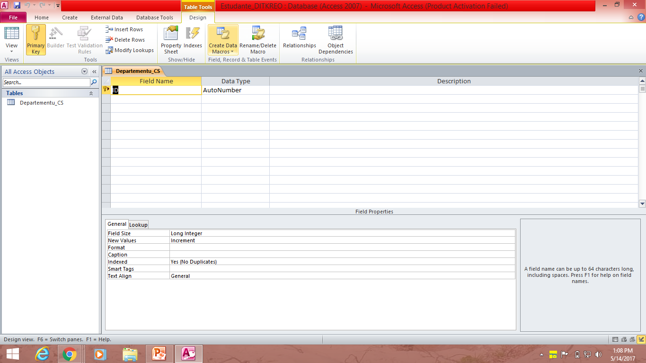Click the Departementu_CS table icon in navigation pane
This screenshot has height=363, width=646.
[x=11, y=102]
